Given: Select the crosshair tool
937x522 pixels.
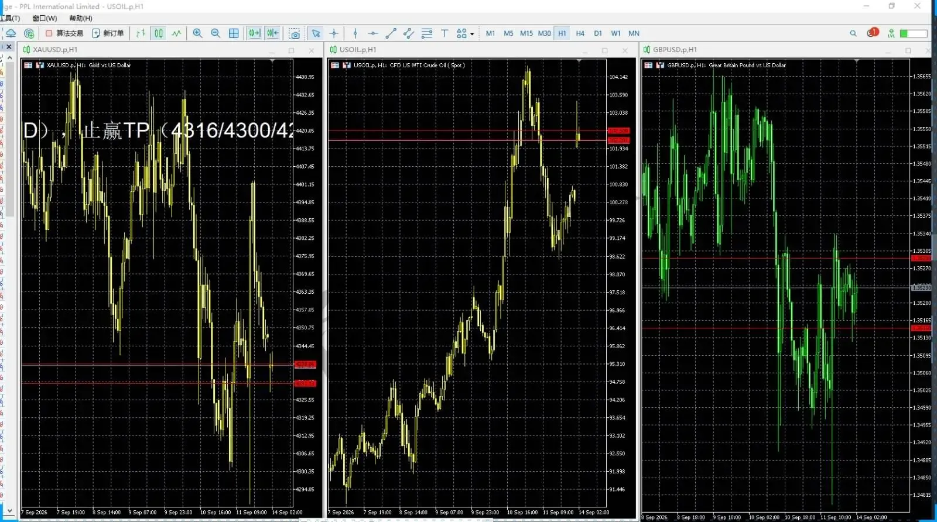Looking at the screenshot, I should coord(334,33).
